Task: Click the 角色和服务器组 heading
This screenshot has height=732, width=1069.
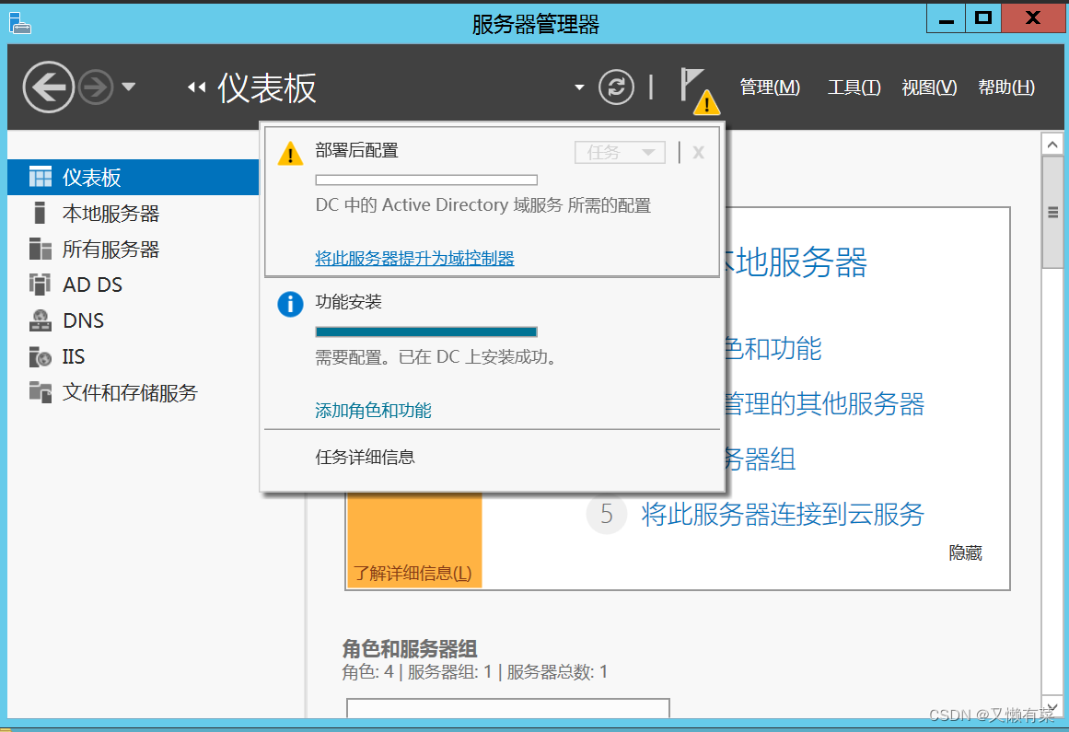Action: (x=410, y=648)
